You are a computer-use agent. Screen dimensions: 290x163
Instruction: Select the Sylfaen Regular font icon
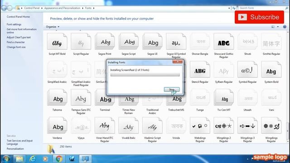[x=224, y=69]
